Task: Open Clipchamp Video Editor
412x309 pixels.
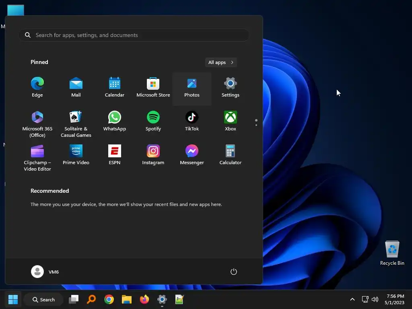Action: click(37, 158)
